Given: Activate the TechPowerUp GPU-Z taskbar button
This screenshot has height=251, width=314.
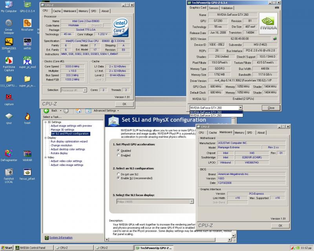Looking at the screenshot, I should (154, 248).
